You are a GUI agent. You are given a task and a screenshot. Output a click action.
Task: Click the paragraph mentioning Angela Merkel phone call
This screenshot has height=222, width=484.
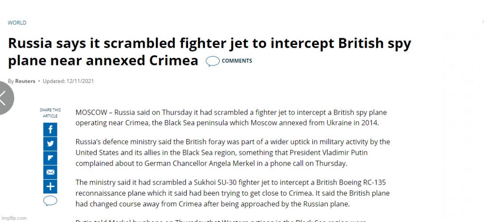pyautogui.click(x=233, y=153)
